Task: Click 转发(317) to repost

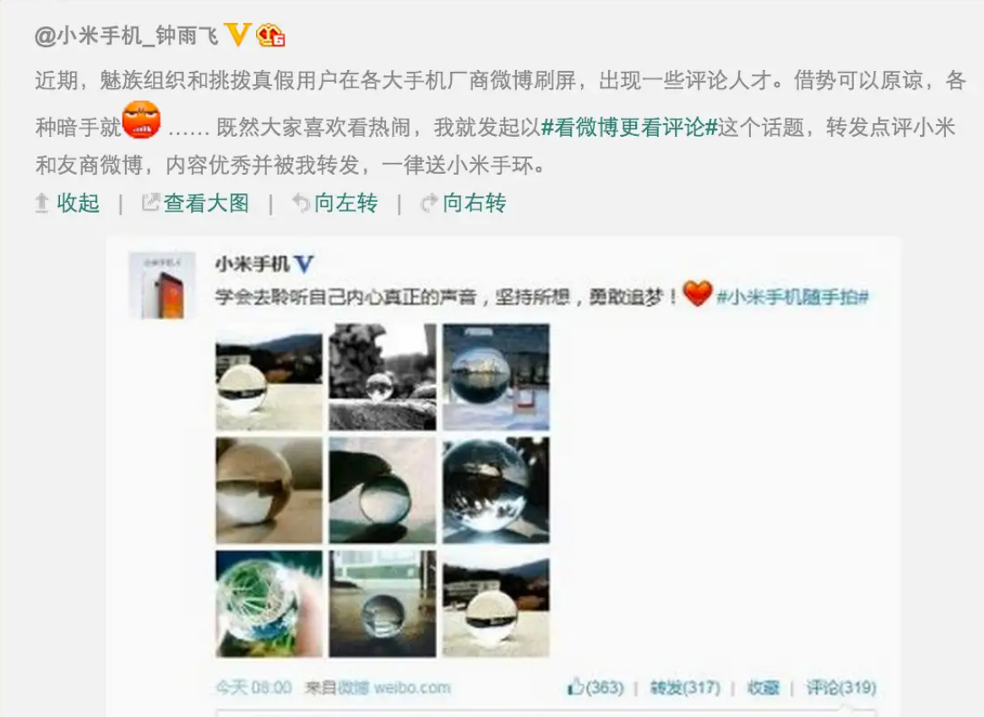Action: pyautogui.click(x=685, y=687)
